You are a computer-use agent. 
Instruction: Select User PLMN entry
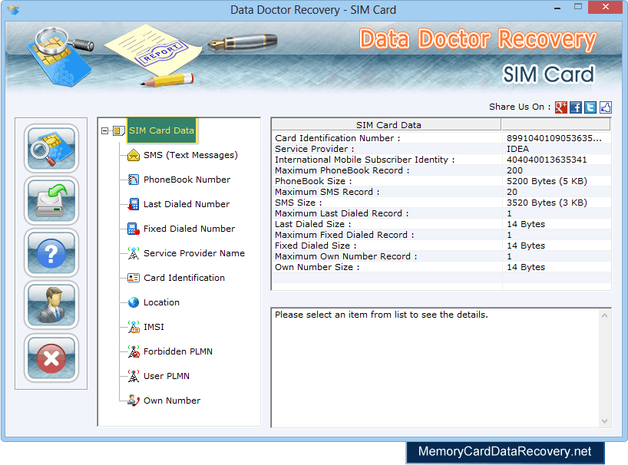167,376
